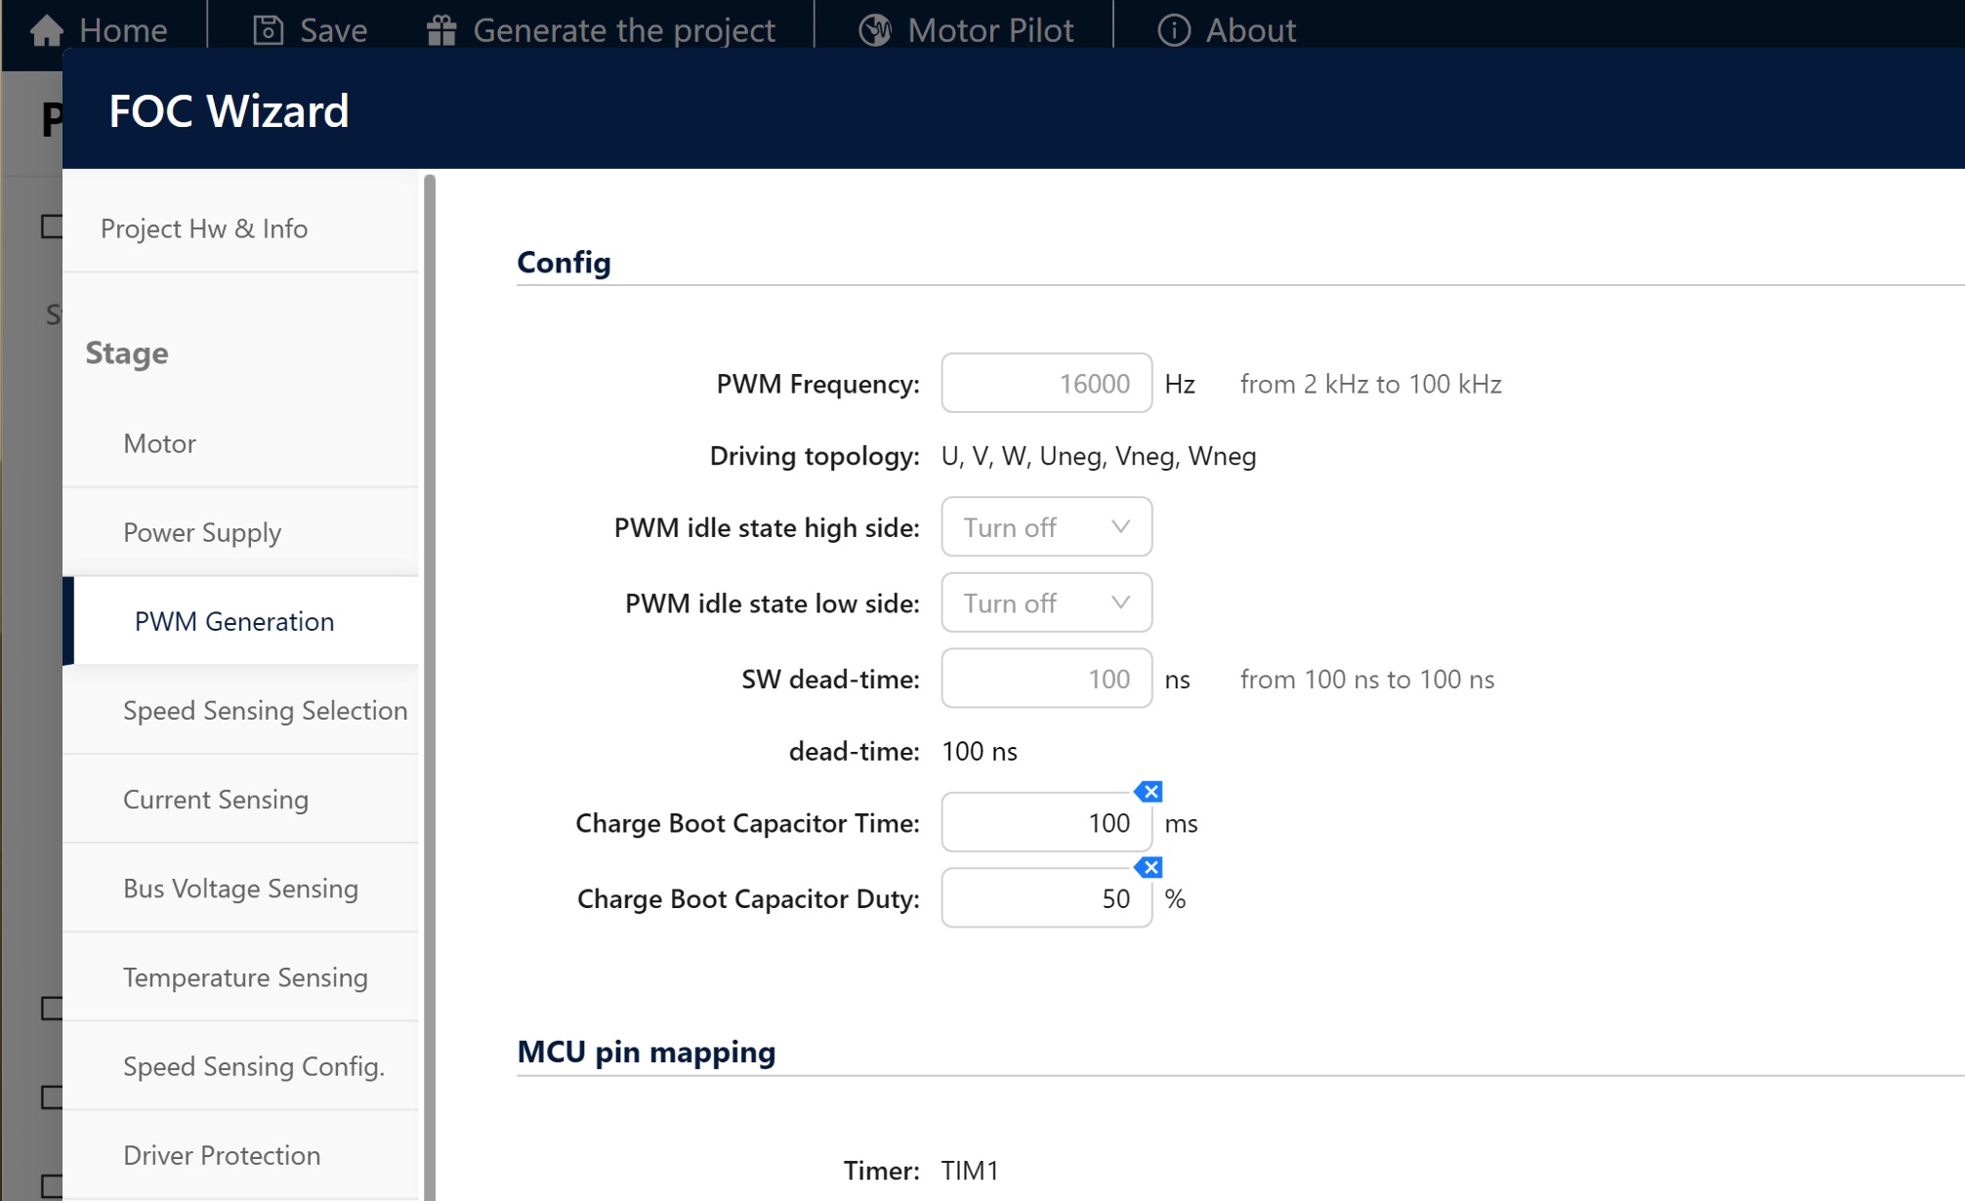
Task: Click the About info icon
Action: click(x=1173, y=30)
